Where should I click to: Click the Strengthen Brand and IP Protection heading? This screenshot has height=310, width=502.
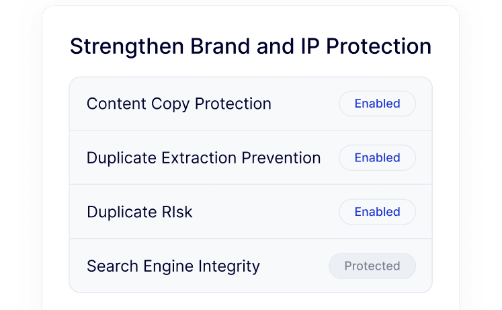pos(251,46)
